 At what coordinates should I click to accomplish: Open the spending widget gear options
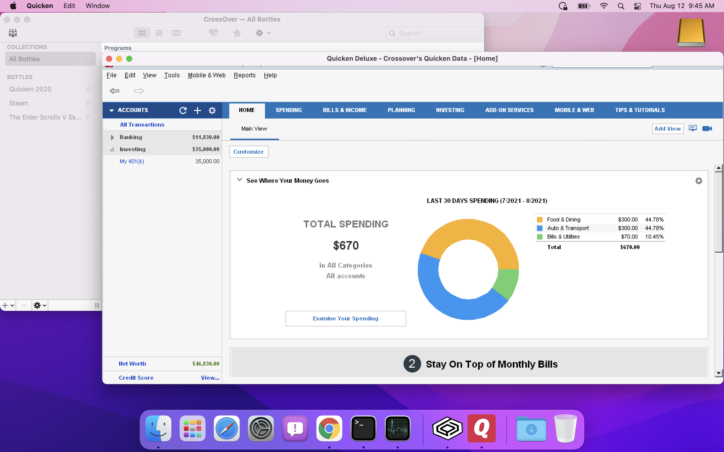tap(699, 181)
